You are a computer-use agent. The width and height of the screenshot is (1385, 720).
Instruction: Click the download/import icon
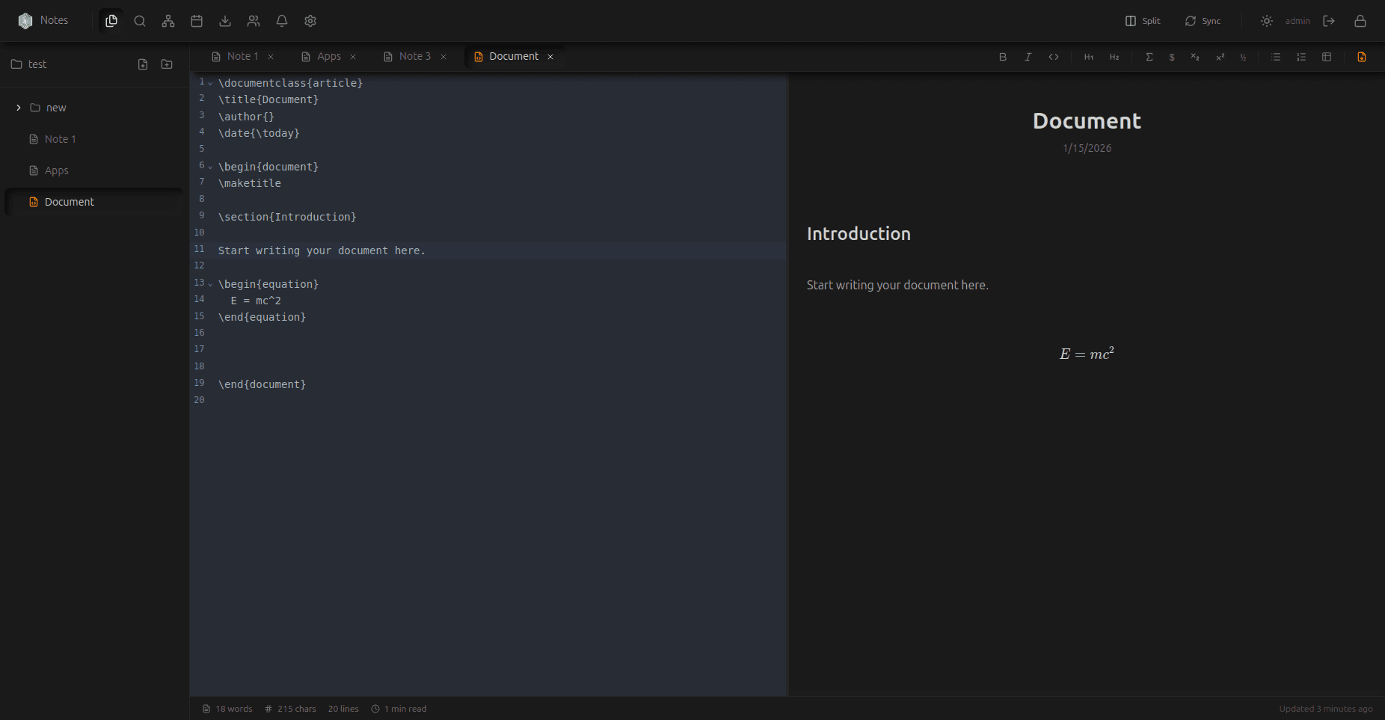225,21
